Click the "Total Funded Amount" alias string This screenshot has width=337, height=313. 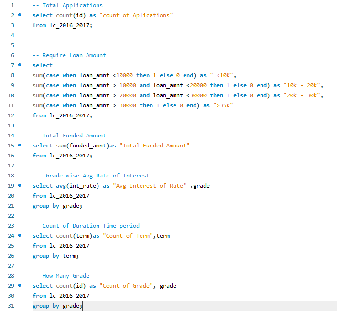click(x=154, y=146)
